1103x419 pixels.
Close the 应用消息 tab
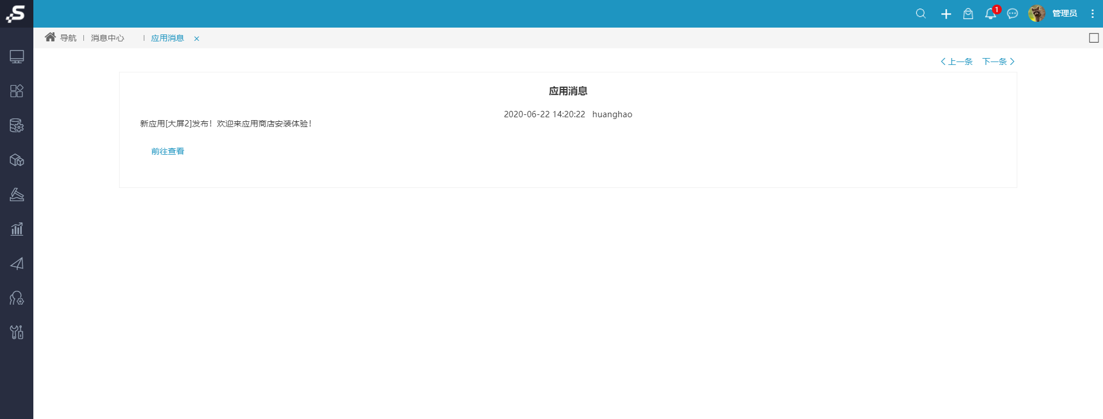pyautogui.click(x=197, y=39)
